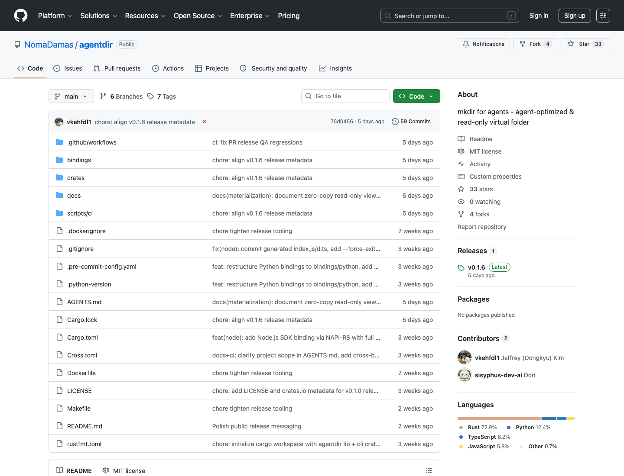624x476 pixels.
Task: Click the star icon next to 33 stars
Action: [461, 189]
